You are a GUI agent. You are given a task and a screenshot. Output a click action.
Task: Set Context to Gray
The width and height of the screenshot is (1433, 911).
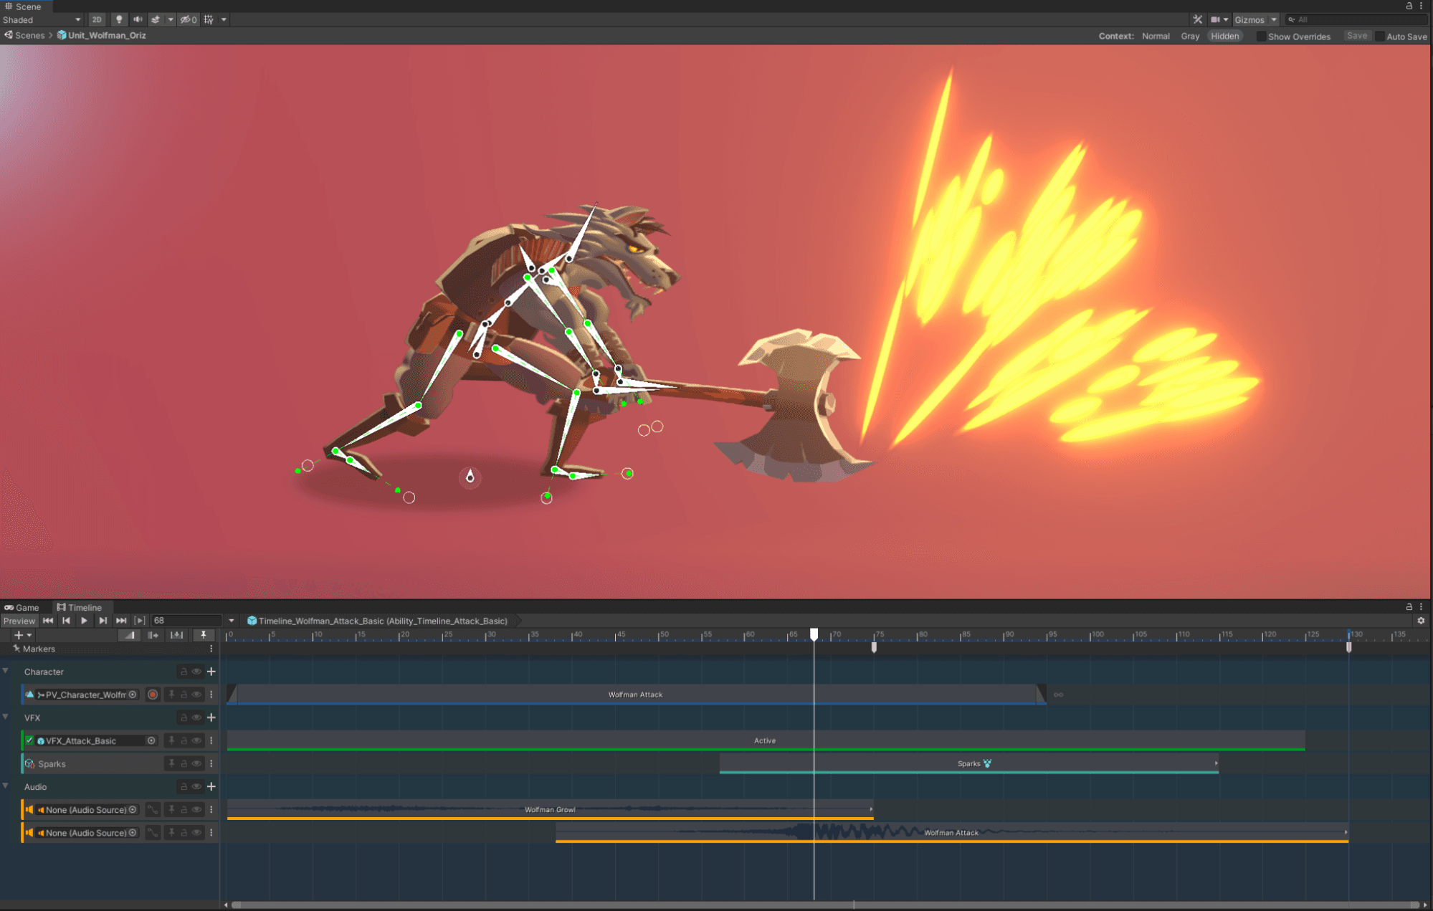click(x=1190, y=36)
